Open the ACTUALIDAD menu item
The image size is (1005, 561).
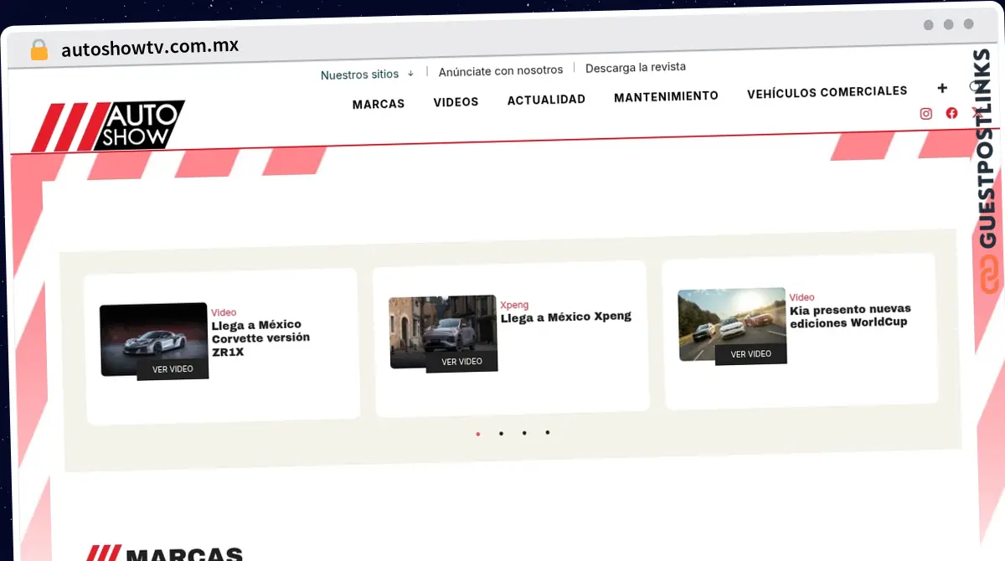[546, 100]
